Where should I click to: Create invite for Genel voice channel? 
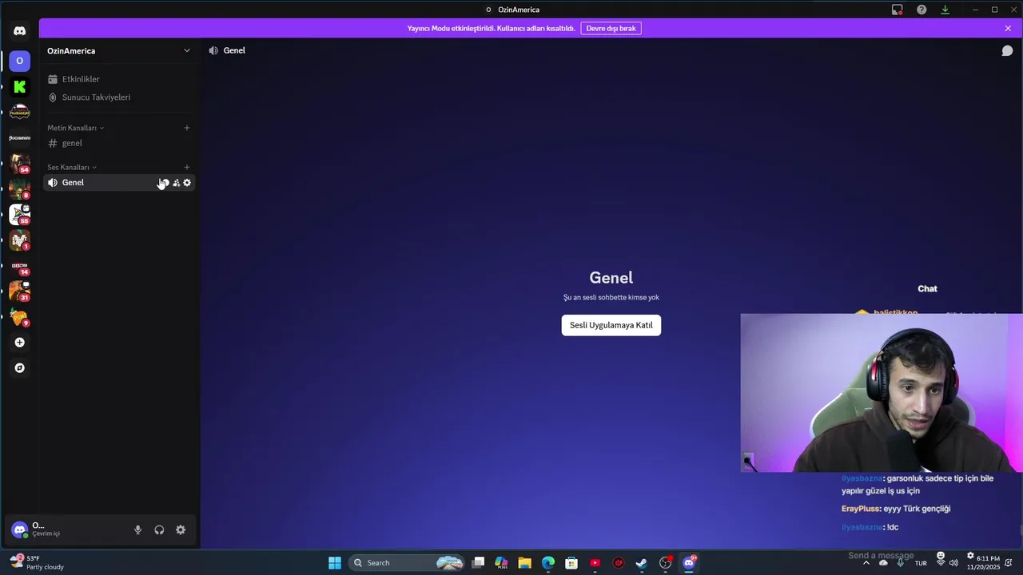[177, 183]
